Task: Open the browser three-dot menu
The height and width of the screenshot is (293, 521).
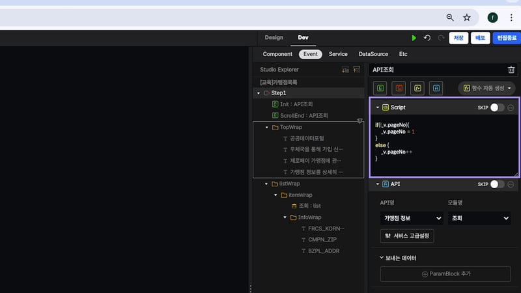Action: tap(511, 18)
